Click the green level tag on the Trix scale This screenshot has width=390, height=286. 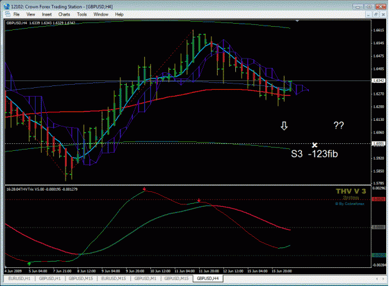pyautogui.click(x=378, y=255)
